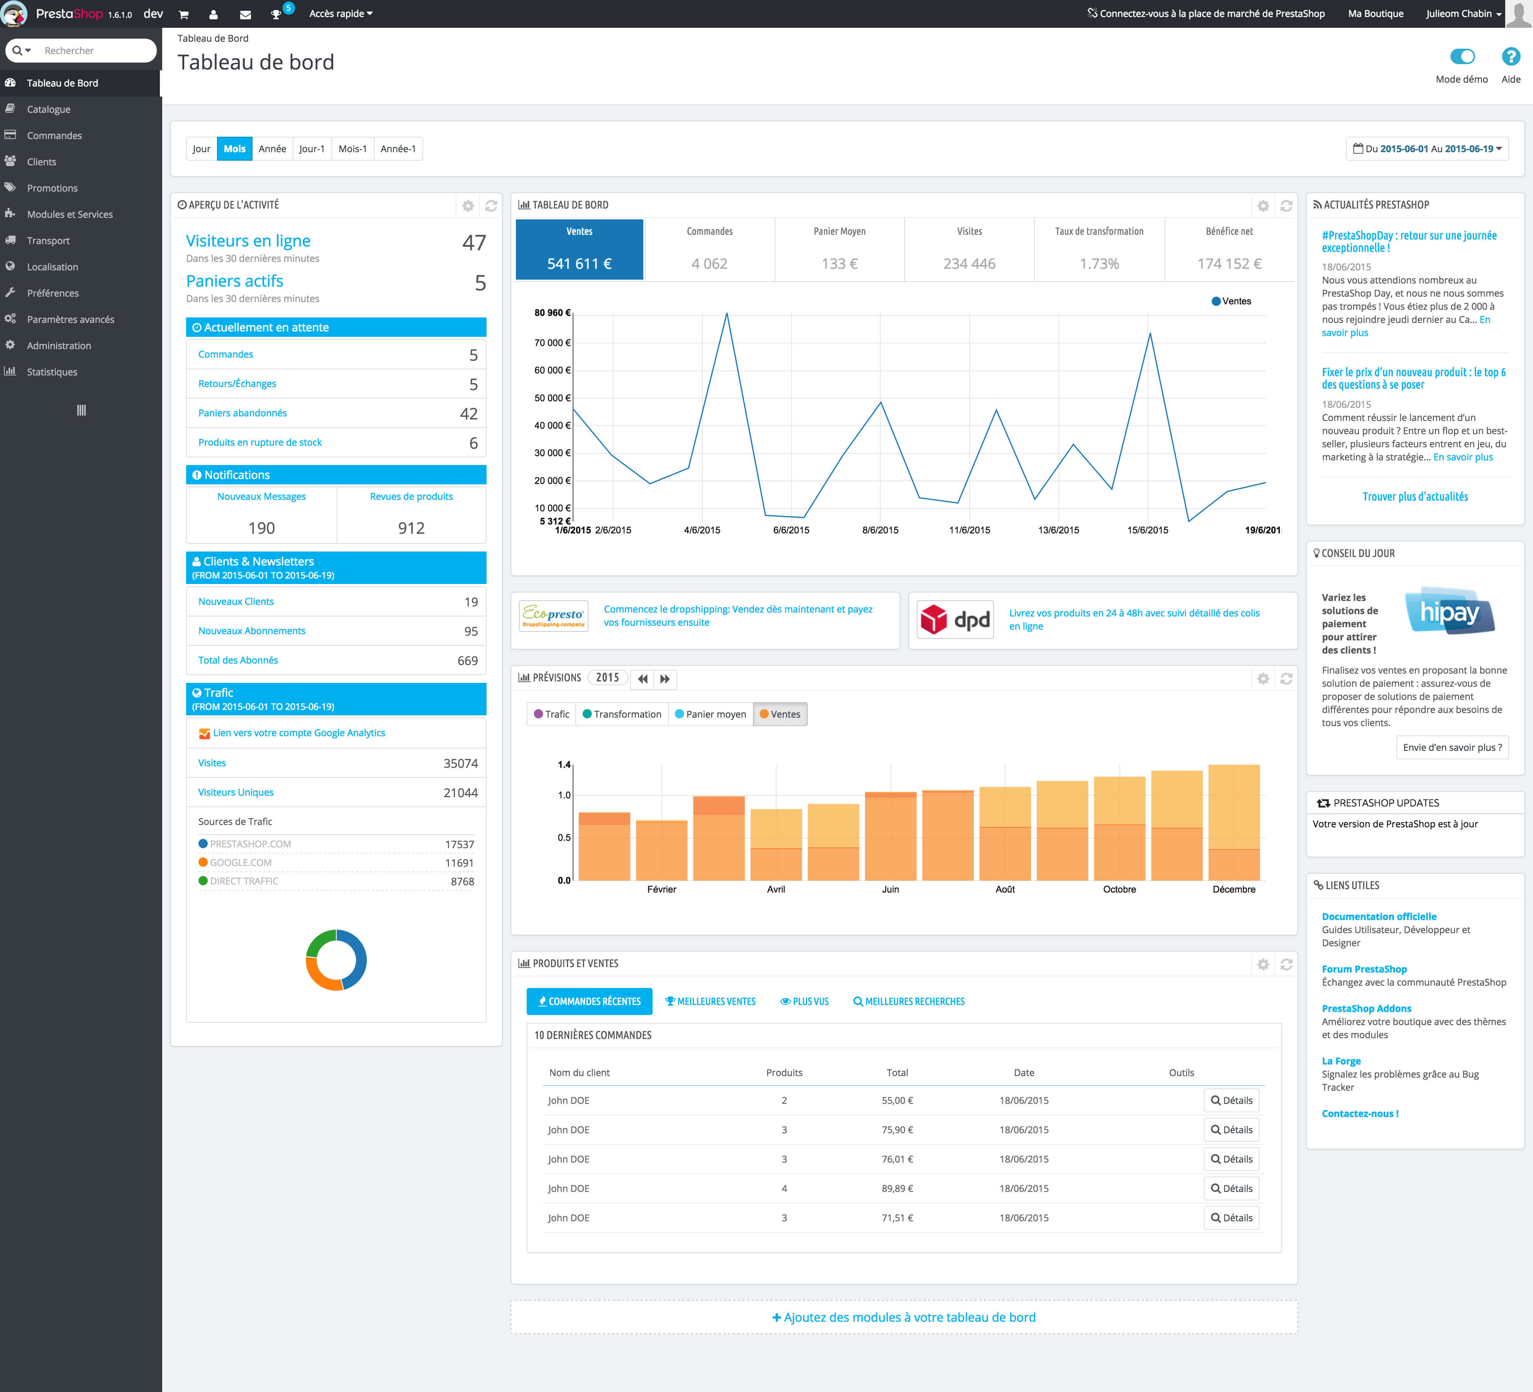1533x1392 pixels.
Task: Toggle Trafic series in Prévisions chart
Action: tap(551, 713)
